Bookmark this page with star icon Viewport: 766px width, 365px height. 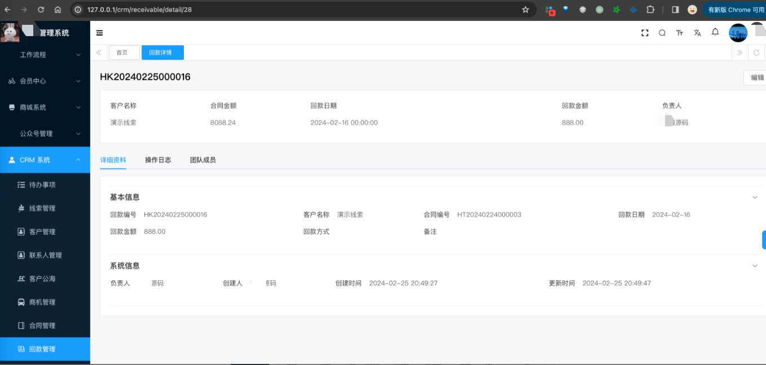[525, 10]
